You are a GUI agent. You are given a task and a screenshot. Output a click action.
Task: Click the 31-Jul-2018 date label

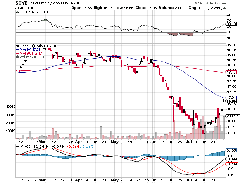coord(25,8)
